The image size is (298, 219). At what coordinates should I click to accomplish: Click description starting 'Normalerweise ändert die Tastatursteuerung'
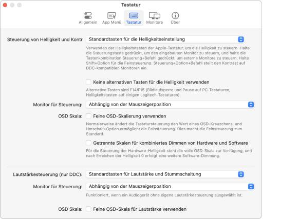[x=164, y=129]
